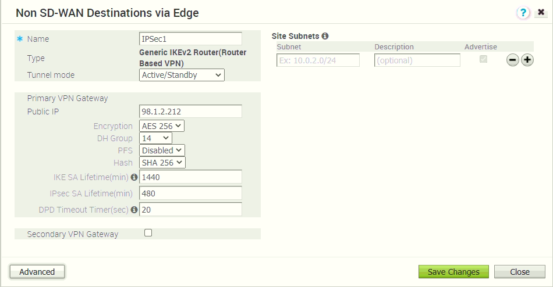Click the Advanced button
This screenshot has height=287, width=553.
[37, 272]
